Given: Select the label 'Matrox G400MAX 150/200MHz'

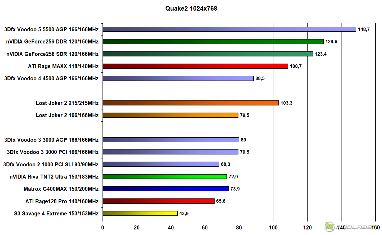Looking at the screenshot, I should (61, 189).
